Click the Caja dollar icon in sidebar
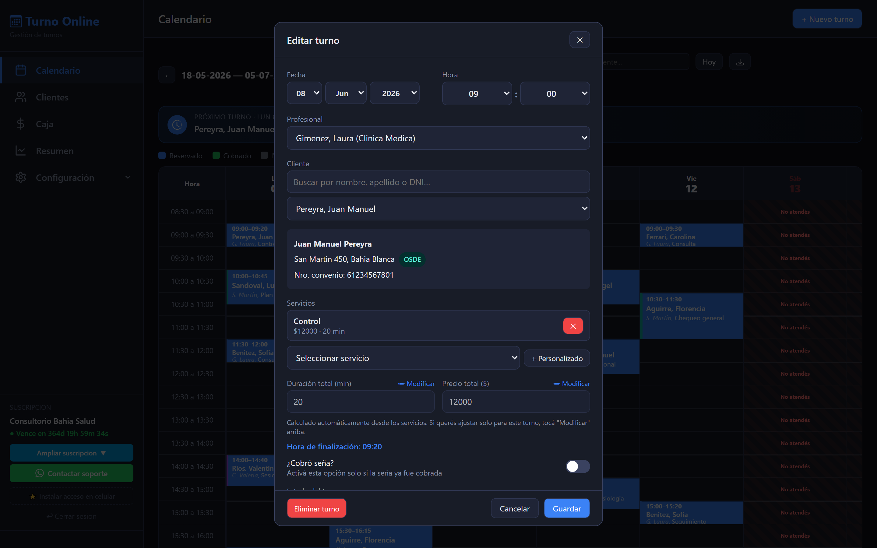This screenshot has width=877, height=548. click(21, 124)
